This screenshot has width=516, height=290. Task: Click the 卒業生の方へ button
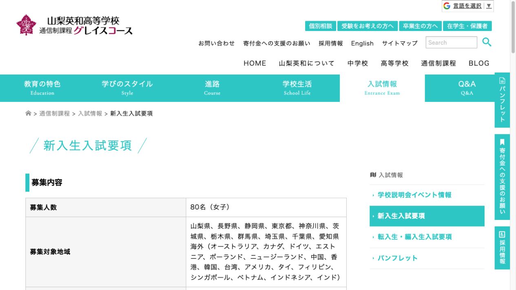pos(420,26)
